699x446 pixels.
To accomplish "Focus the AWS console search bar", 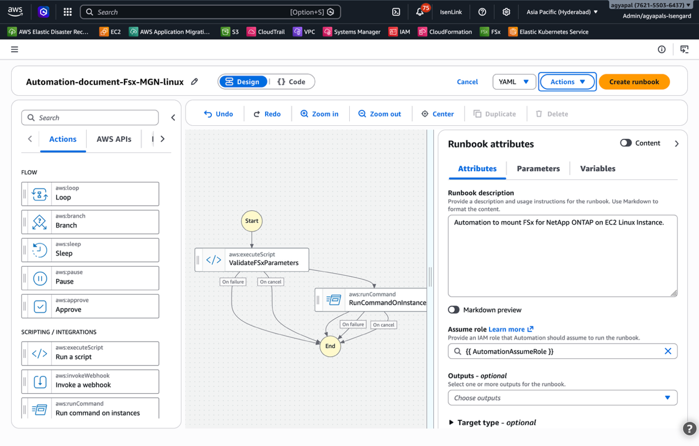I will coord(210,12).
